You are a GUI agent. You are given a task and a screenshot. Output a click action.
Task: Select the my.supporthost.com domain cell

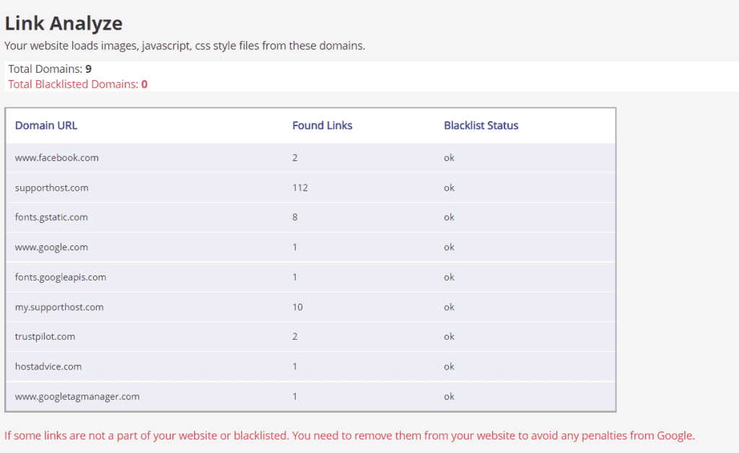click(x=59, y=307)
